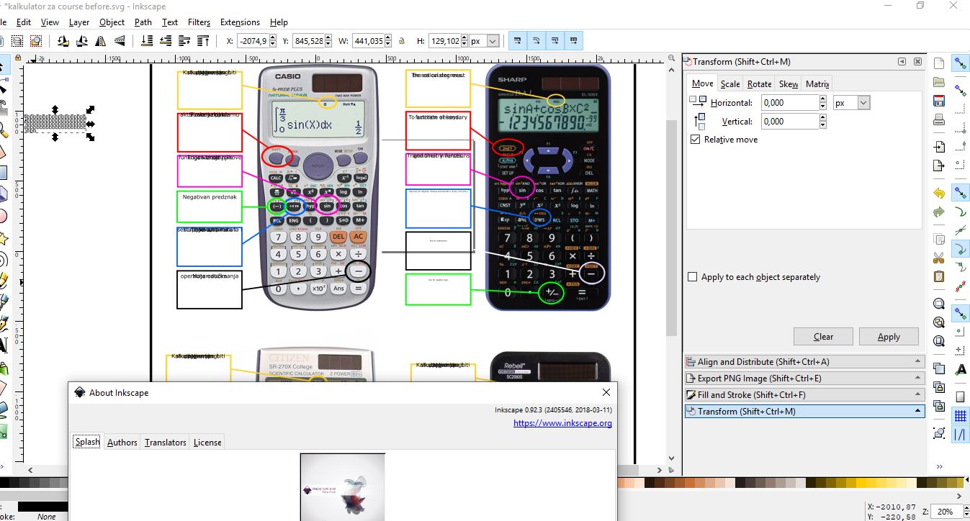
Task: Toggle move gradients along with objects
Action: [555, 40]
